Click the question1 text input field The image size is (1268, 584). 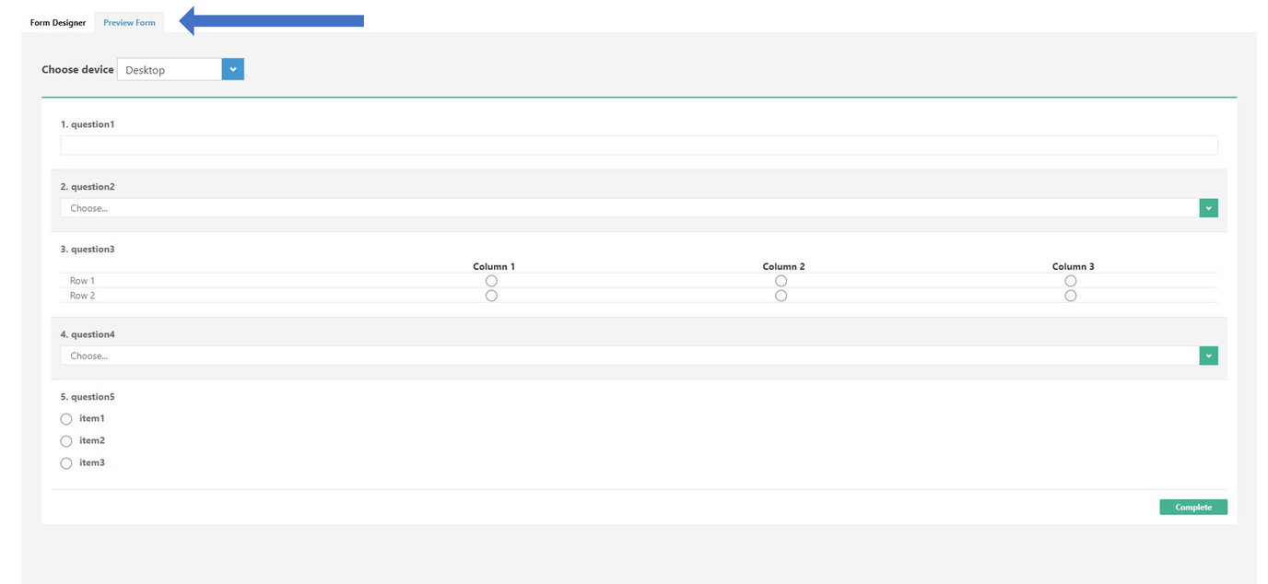coord(639,144)
